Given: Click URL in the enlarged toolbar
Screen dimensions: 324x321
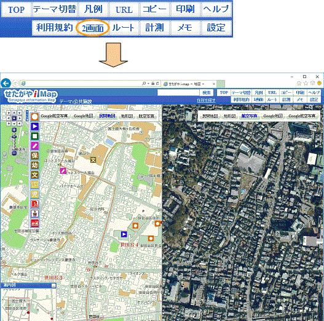Looking at the screenshot, I should pyautogui.click(x=124, y=9).
